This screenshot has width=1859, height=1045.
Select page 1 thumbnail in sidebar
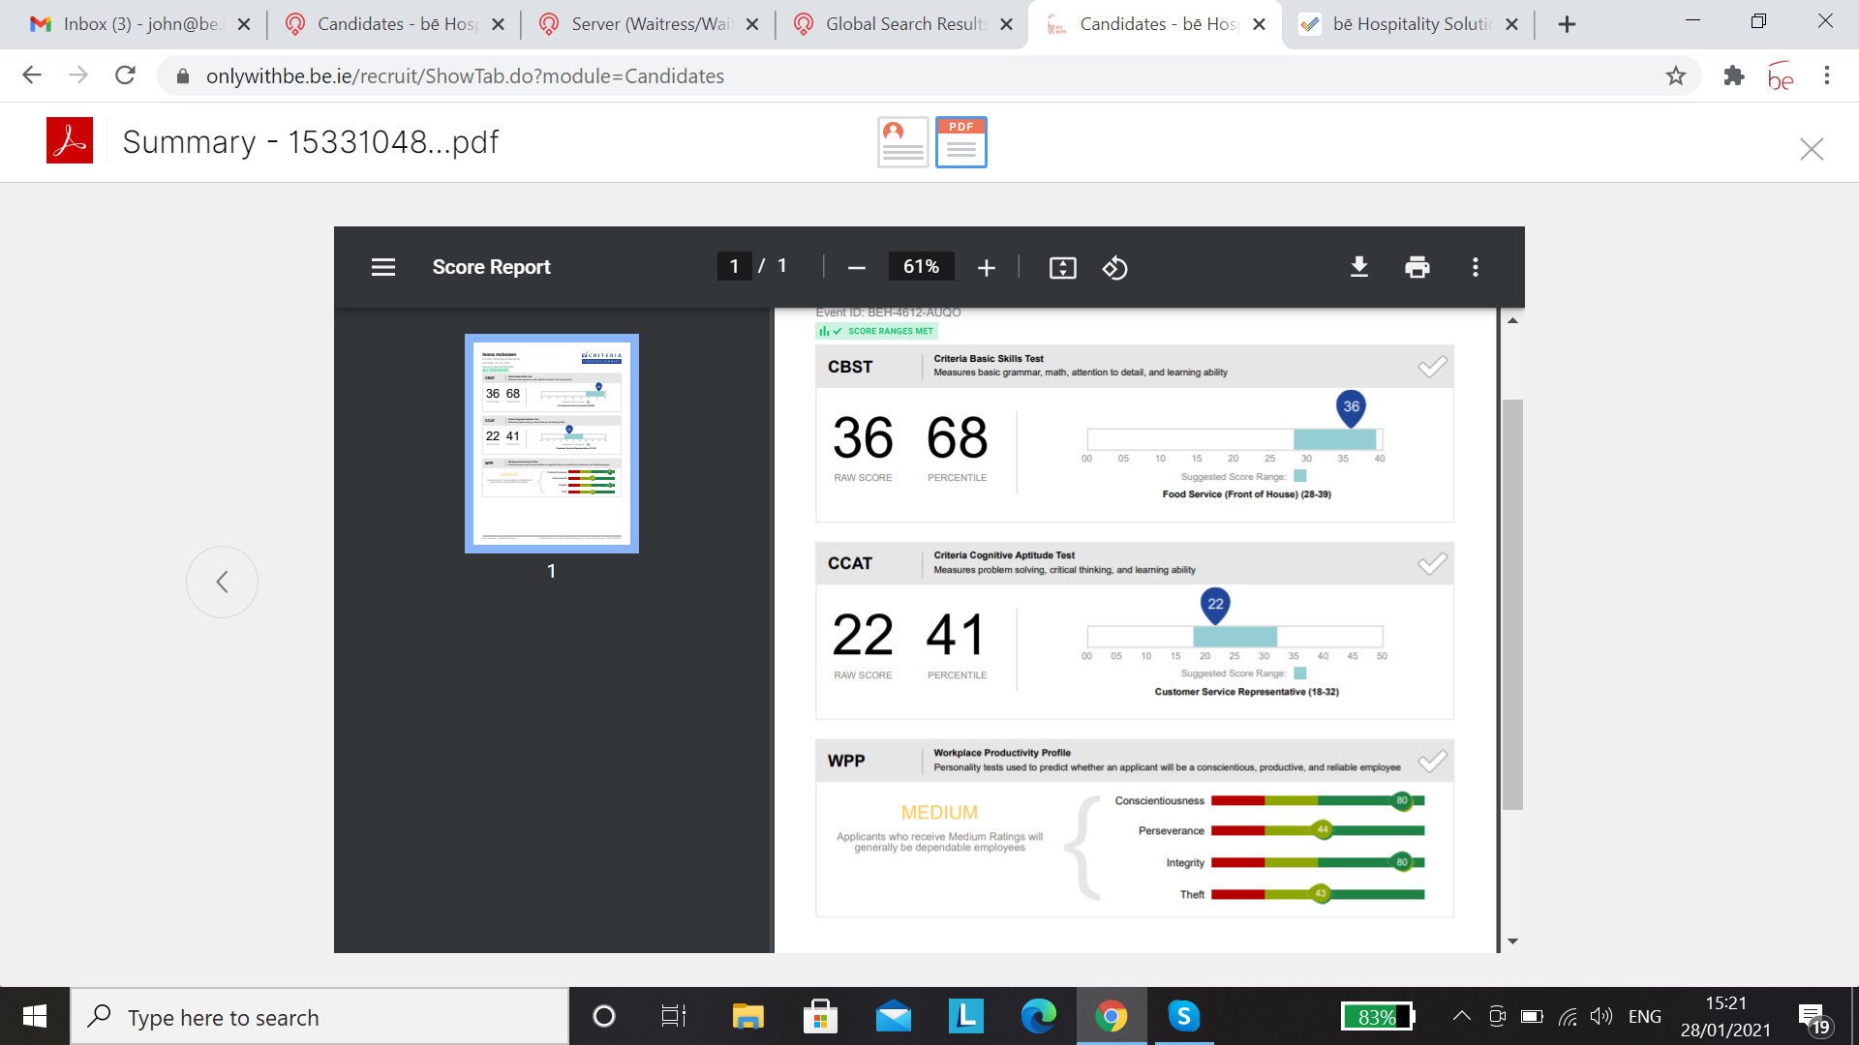pos(552,443)
